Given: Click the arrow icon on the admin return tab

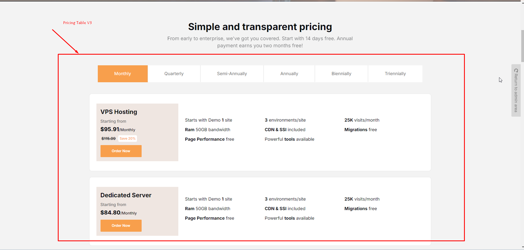Looking at the screenshot, I should pyautogui.click(x=516, y=70).
